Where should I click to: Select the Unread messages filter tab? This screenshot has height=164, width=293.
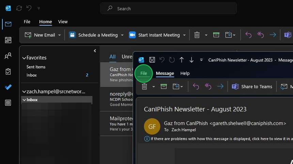[127, 57]
